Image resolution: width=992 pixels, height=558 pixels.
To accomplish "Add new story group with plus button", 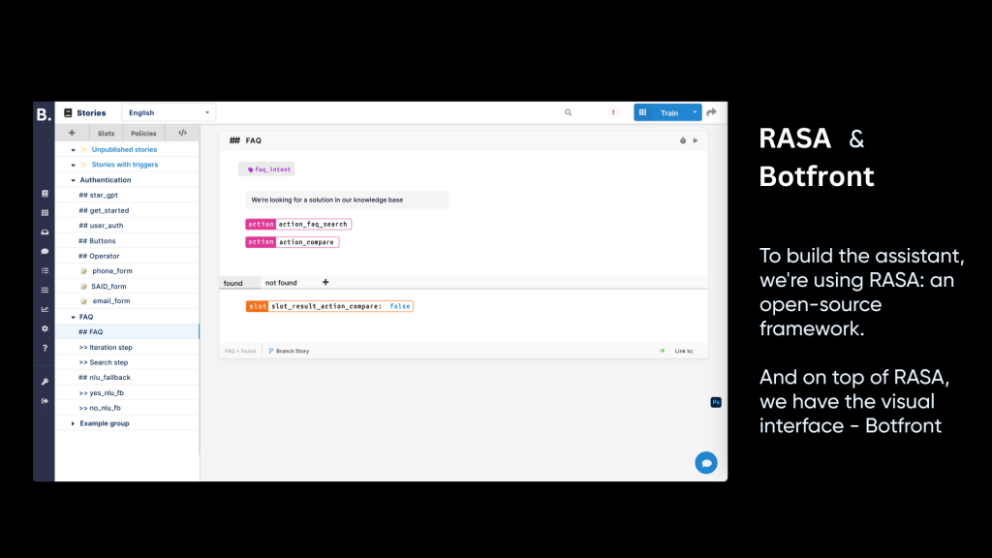I will (72, 133).
